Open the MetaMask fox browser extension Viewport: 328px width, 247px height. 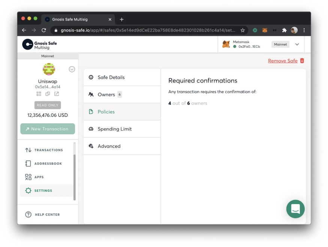click(265, 30)
